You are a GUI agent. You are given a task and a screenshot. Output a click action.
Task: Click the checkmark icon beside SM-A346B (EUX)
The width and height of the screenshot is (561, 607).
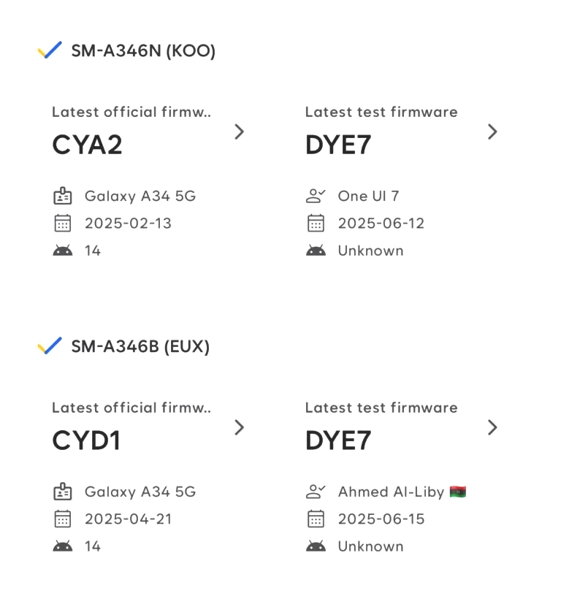pos(50,346)
